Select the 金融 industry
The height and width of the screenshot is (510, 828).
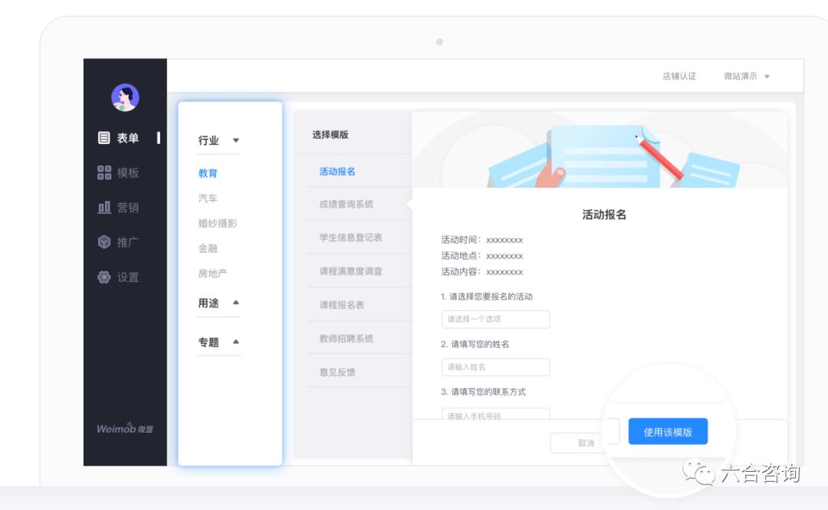(208, 248)
